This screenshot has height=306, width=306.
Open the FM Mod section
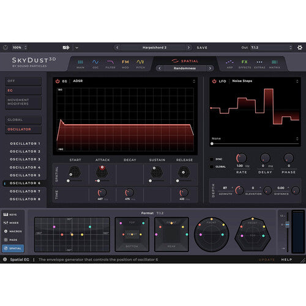pyautogui.click(x=125, y=64)
